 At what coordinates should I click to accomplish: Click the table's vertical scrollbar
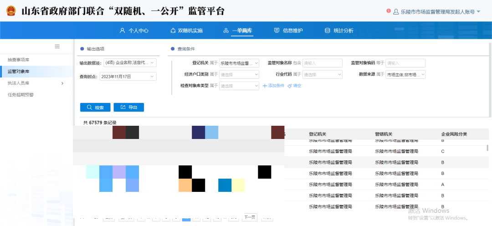[x=487, y=148]
